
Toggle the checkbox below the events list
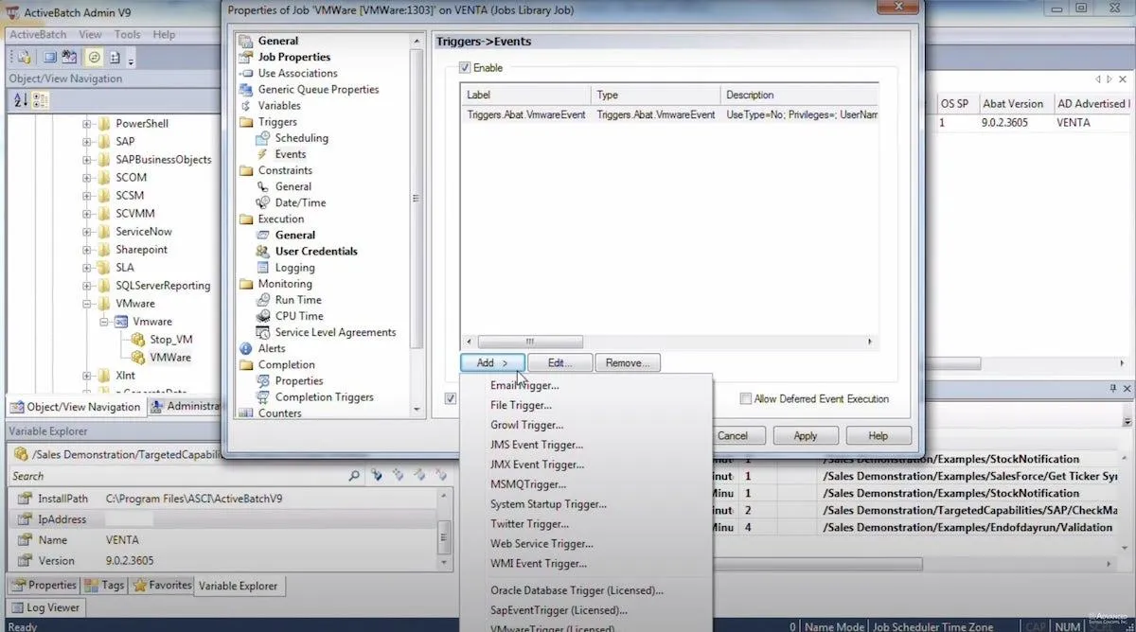pos(451,399)
